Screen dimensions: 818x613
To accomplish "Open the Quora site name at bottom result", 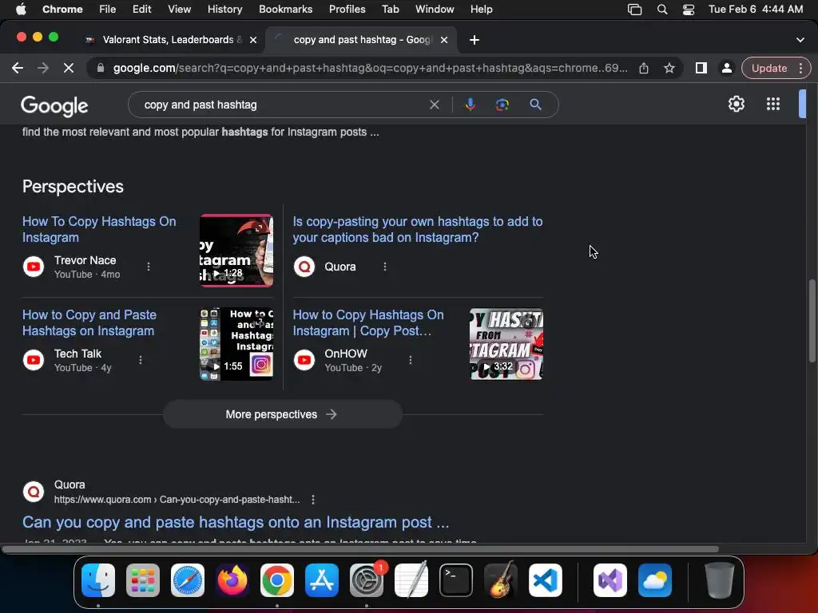I will (69, 484).
